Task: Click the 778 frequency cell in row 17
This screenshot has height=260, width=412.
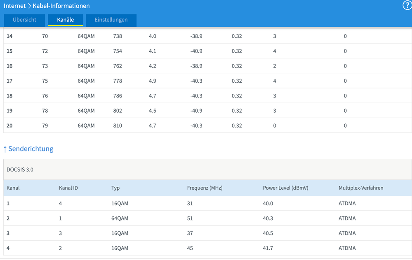Action: pos(118,81)
